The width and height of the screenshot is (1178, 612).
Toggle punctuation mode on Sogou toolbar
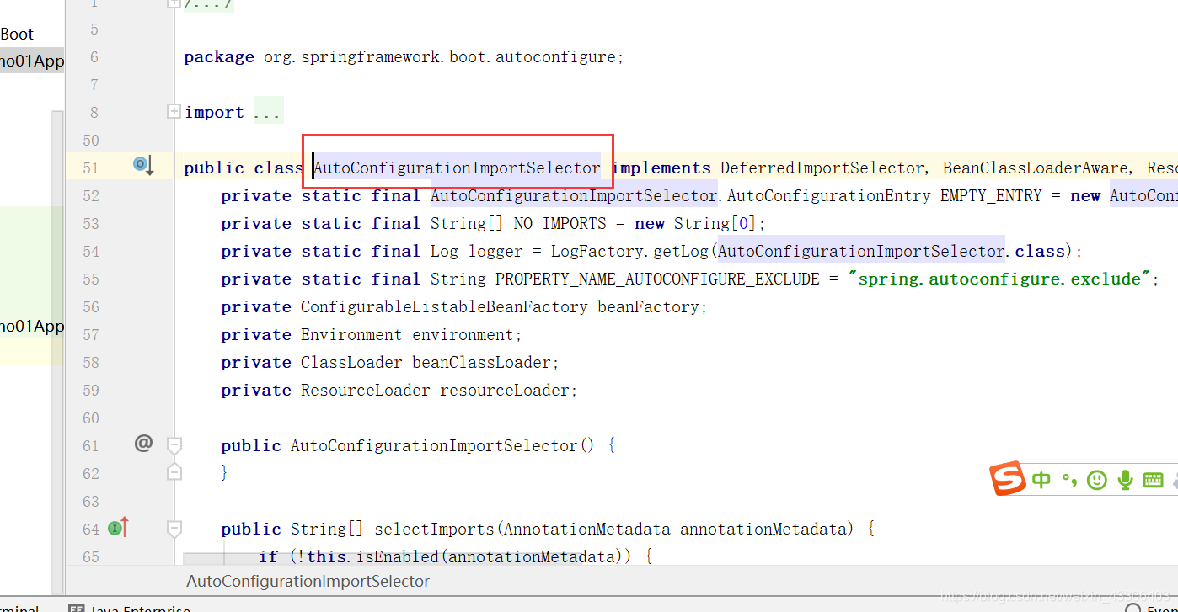(1069, 480)
